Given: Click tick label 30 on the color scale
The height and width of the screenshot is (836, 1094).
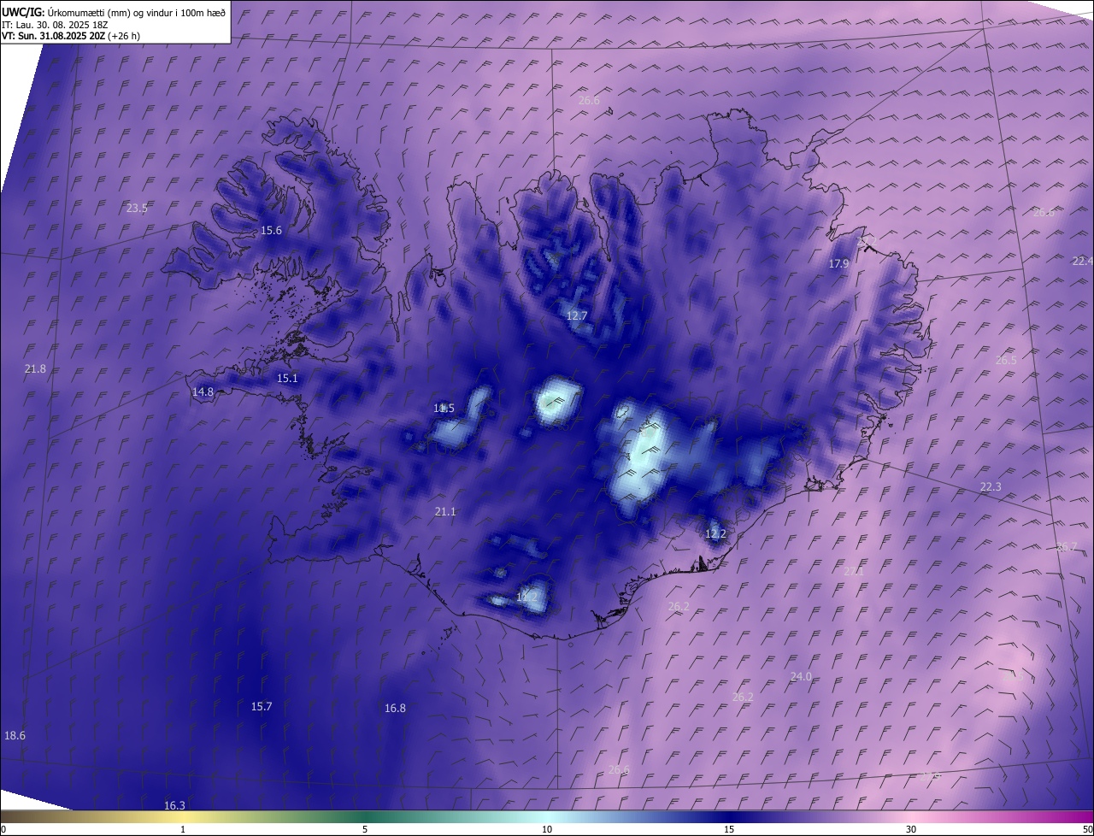Looking at the screenshot, I should 911,830.
